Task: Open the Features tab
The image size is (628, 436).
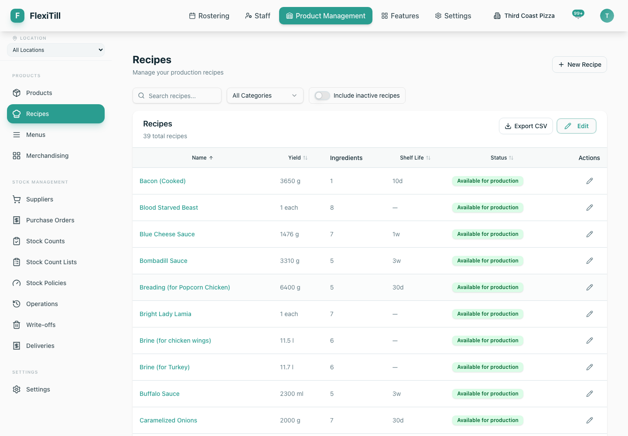Action: click(x=400, y=16)
